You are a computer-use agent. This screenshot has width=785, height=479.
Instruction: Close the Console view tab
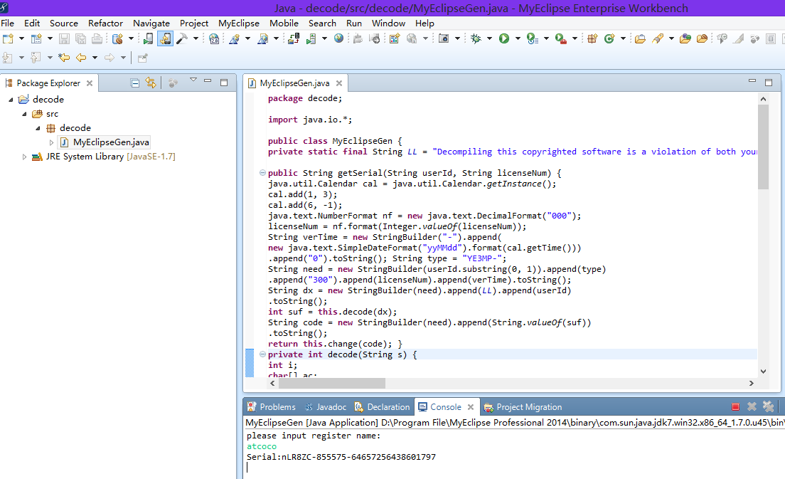[471, 407]
